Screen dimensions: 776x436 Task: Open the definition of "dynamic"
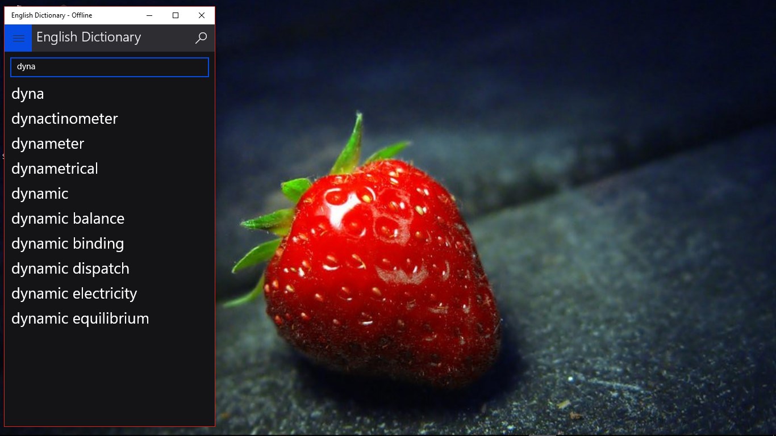(x=40, y=194)
